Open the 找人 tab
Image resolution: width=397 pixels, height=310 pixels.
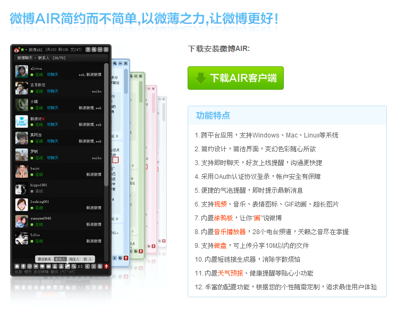click(x=88, y=259)
